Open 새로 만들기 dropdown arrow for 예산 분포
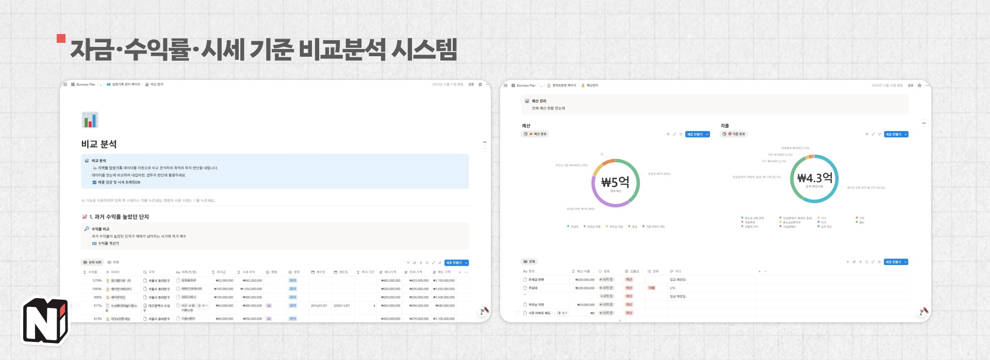This screenshot has width=990, height=360. pyautogui.click(x=707, y=134)
